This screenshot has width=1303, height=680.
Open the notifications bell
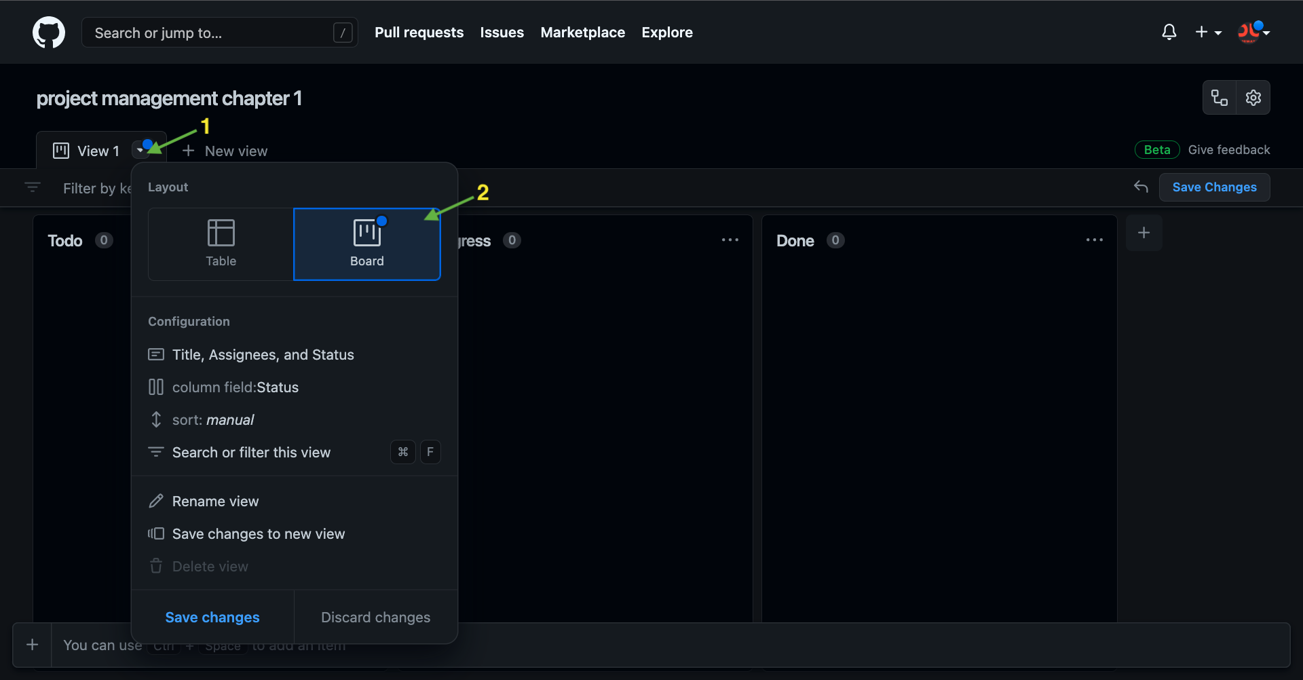(1169, 33)
